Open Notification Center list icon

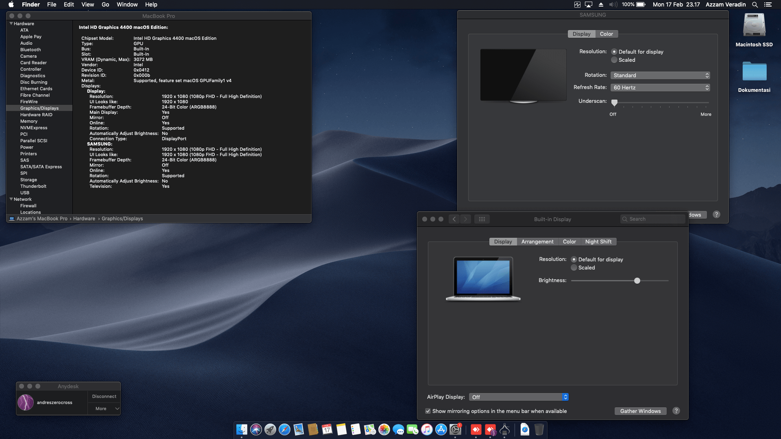pyautogui.click(x=768, y=4)
